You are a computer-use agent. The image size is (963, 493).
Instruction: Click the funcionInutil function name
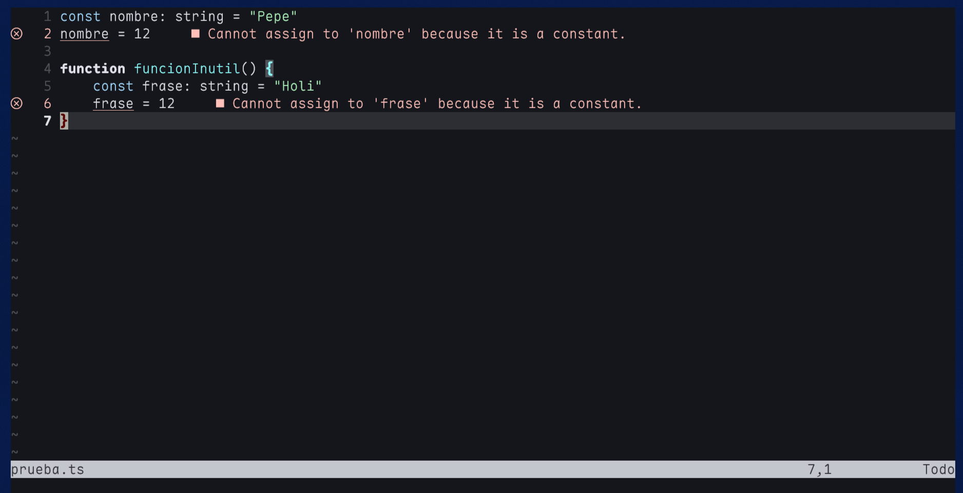pos(187,69)
